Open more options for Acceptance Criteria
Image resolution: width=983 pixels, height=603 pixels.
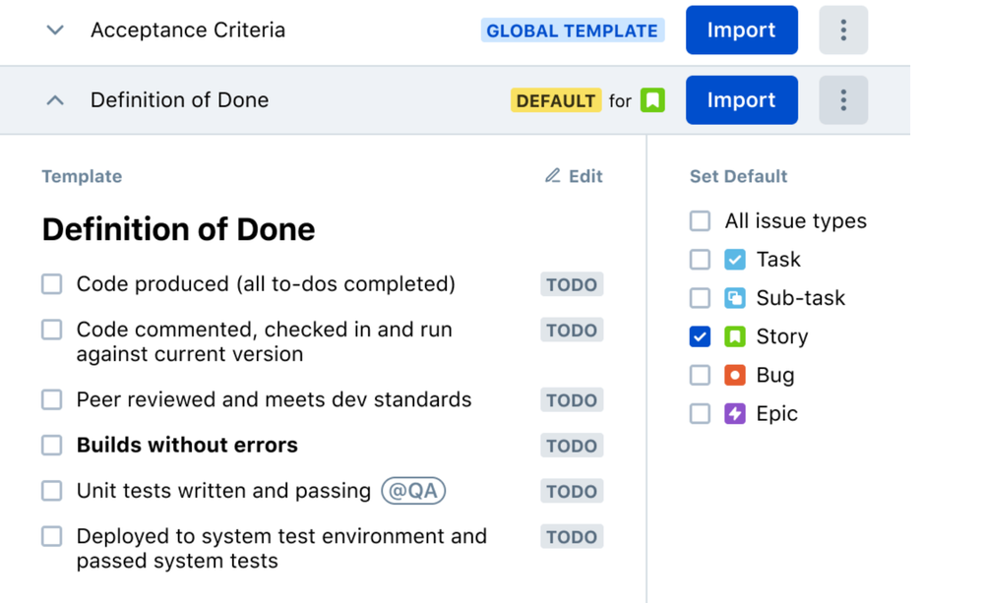click(843, 30)
